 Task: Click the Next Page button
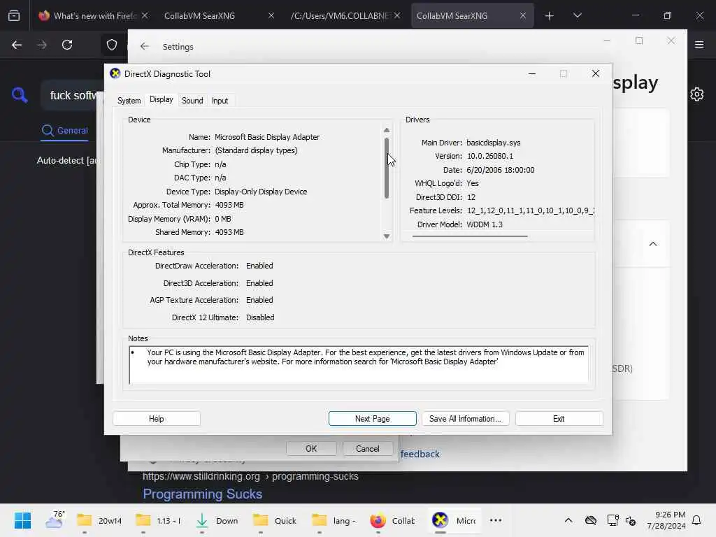372,419
